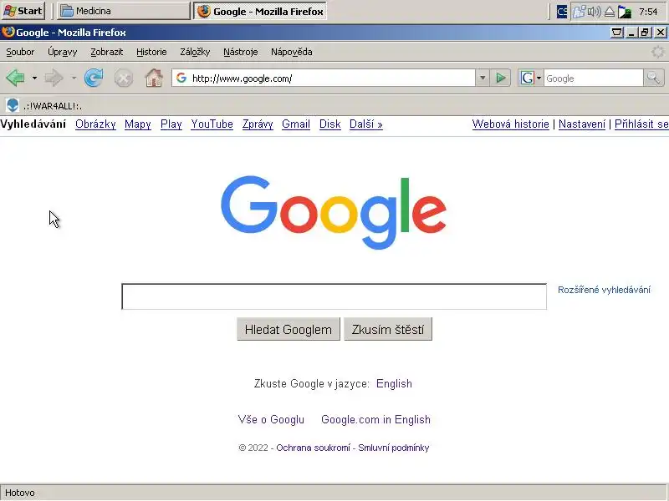This screenshot has width=669, height=501.
Task: Open Rozšířené vyhledávání link
Action: point(604,290)
